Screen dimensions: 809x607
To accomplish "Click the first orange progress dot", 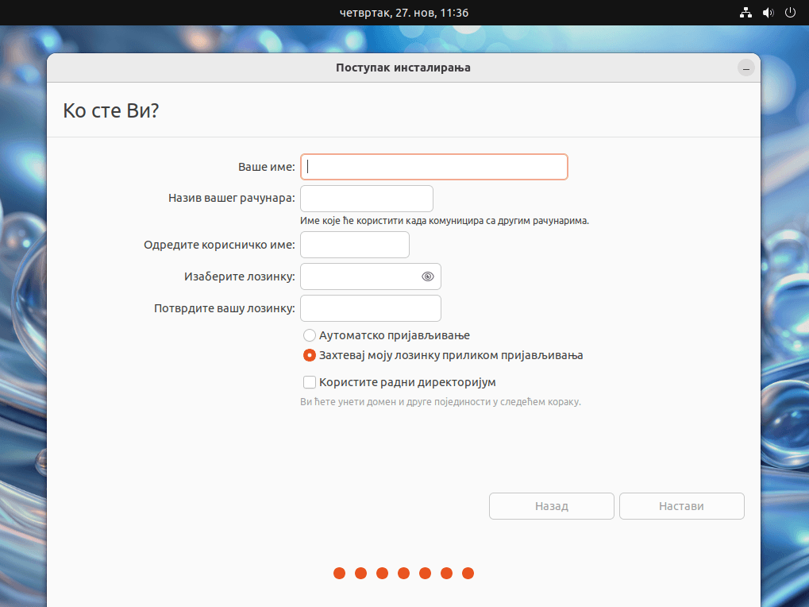I will point(340,573).
